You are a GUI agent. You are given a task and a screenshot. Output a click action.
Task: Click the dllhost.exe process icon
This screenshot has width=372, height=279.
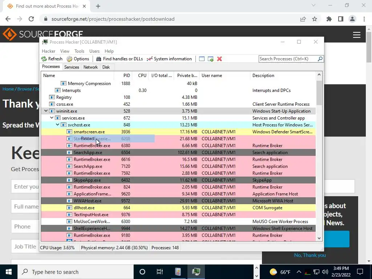[69, 207]
